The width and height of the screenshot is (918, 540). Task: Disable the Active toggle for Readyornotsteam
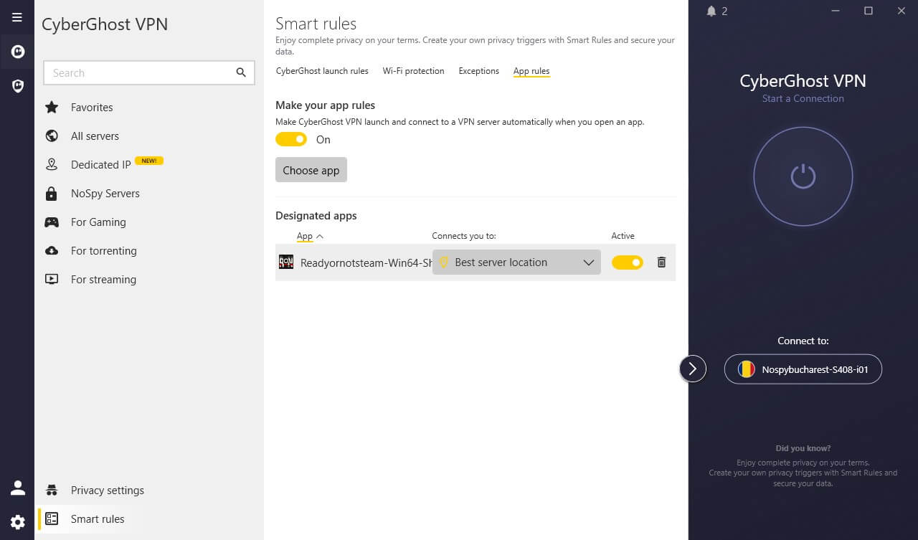627,262
